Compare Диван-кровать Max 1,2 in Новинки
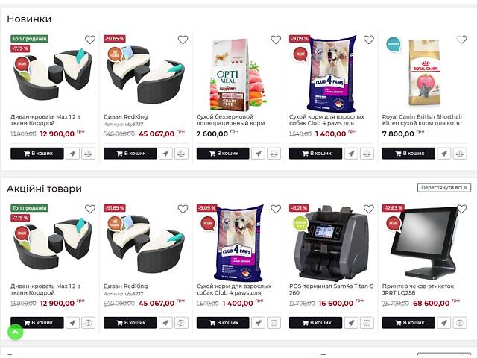Image resolution: width=477 pixels, height=358 pixels. [88, 154]
